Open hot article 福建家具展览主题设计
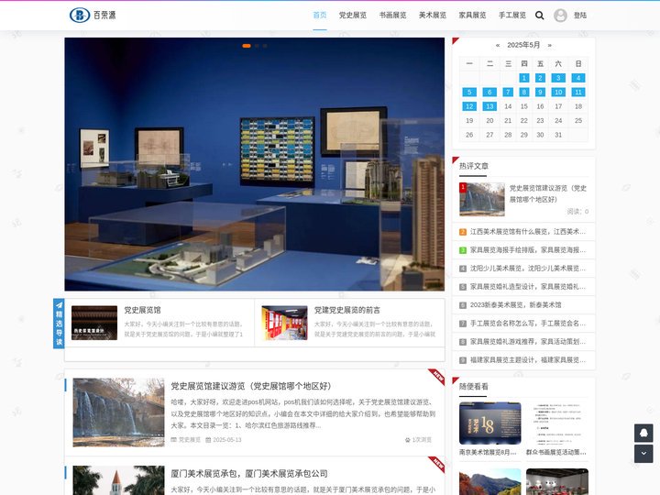The height and width of the screenshot is (495, 660). pos(528,360)
